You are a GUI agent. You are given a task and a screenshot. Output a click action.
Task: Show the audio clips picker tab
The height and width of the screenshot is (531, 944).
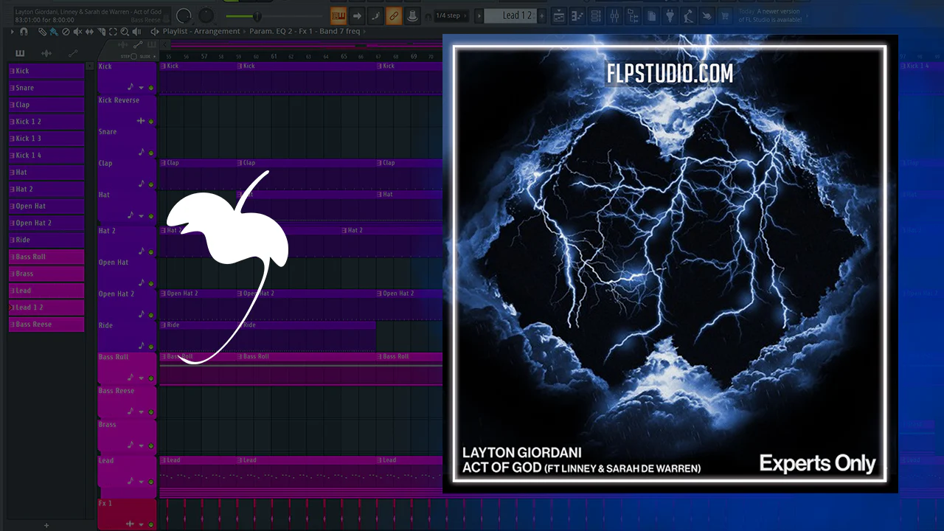(46, 53)
